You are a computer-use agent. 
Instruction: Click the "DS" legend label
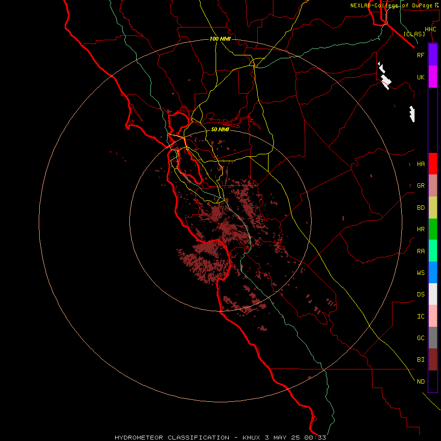pyautogui.click(x=420, y=294)
